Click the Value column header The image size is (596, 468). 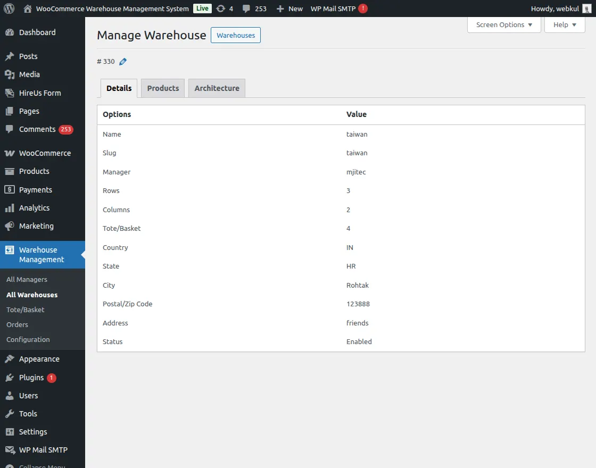click(356, 114)
